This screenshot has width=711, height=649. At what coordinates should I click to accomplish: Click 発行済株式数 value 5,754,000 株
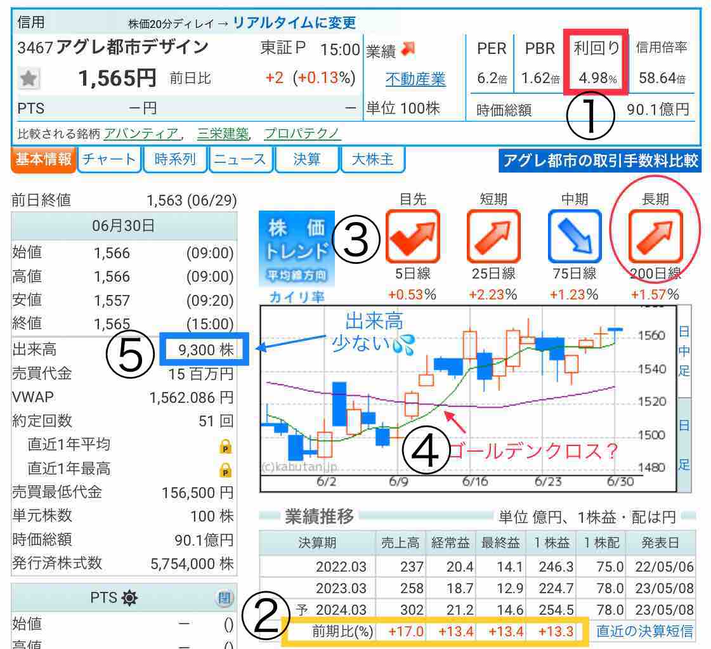(192, 564)
